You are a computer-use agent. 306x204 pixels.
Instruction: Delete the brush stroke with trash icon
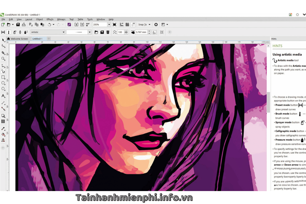coord(108,32)
